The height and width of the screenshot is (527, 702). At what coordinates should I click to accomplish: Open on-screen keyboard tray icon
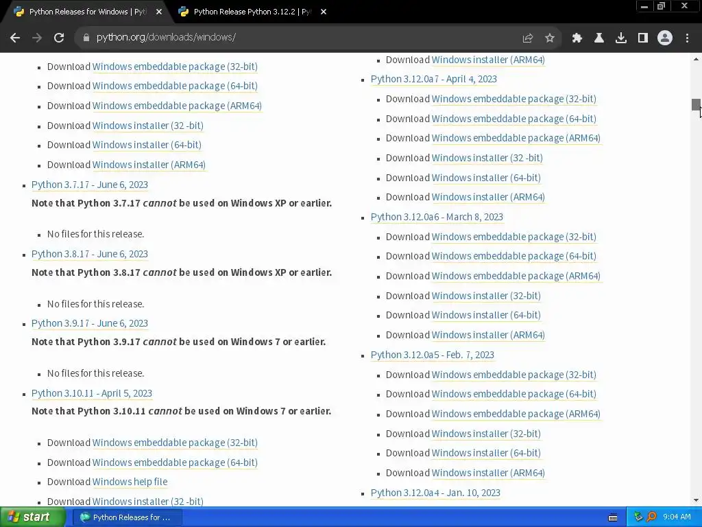click(613, 517)
